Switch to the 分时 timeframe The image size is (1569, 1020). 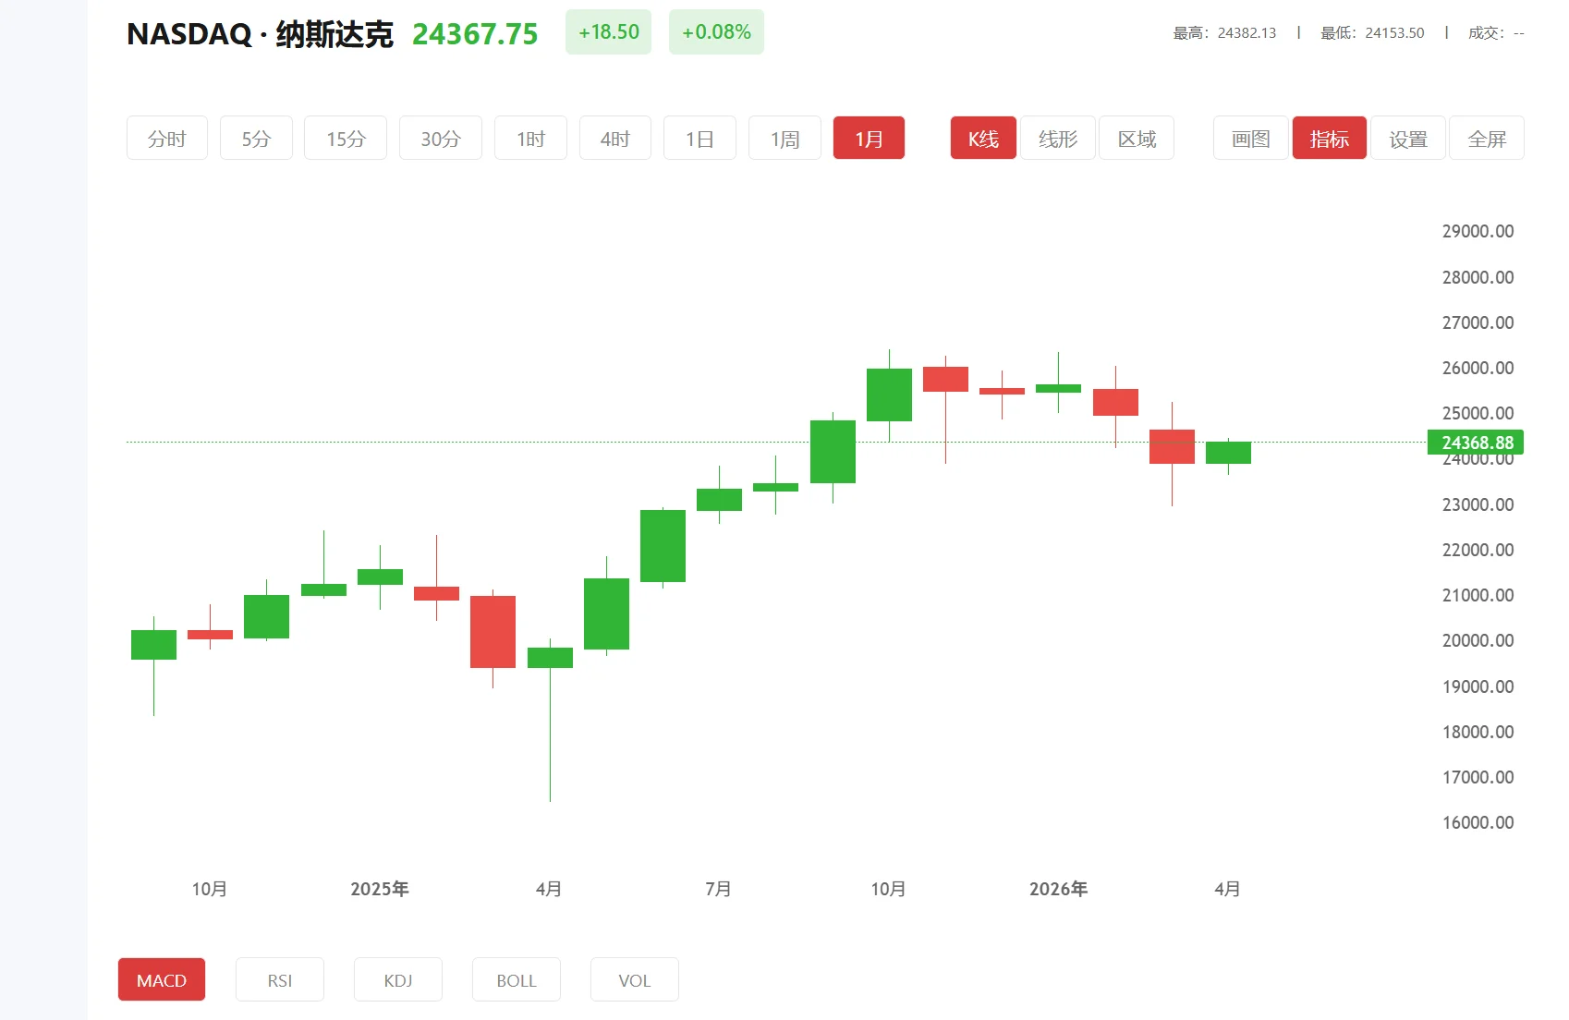tap(167, 139)
